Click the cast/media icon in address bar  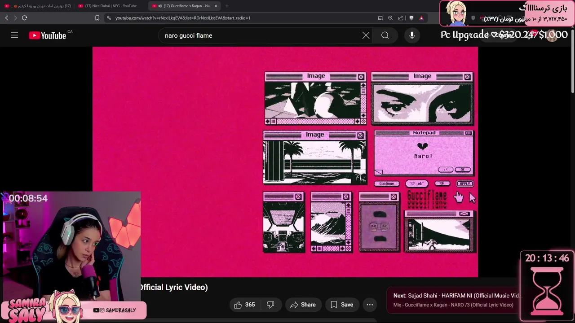point(380,18)
